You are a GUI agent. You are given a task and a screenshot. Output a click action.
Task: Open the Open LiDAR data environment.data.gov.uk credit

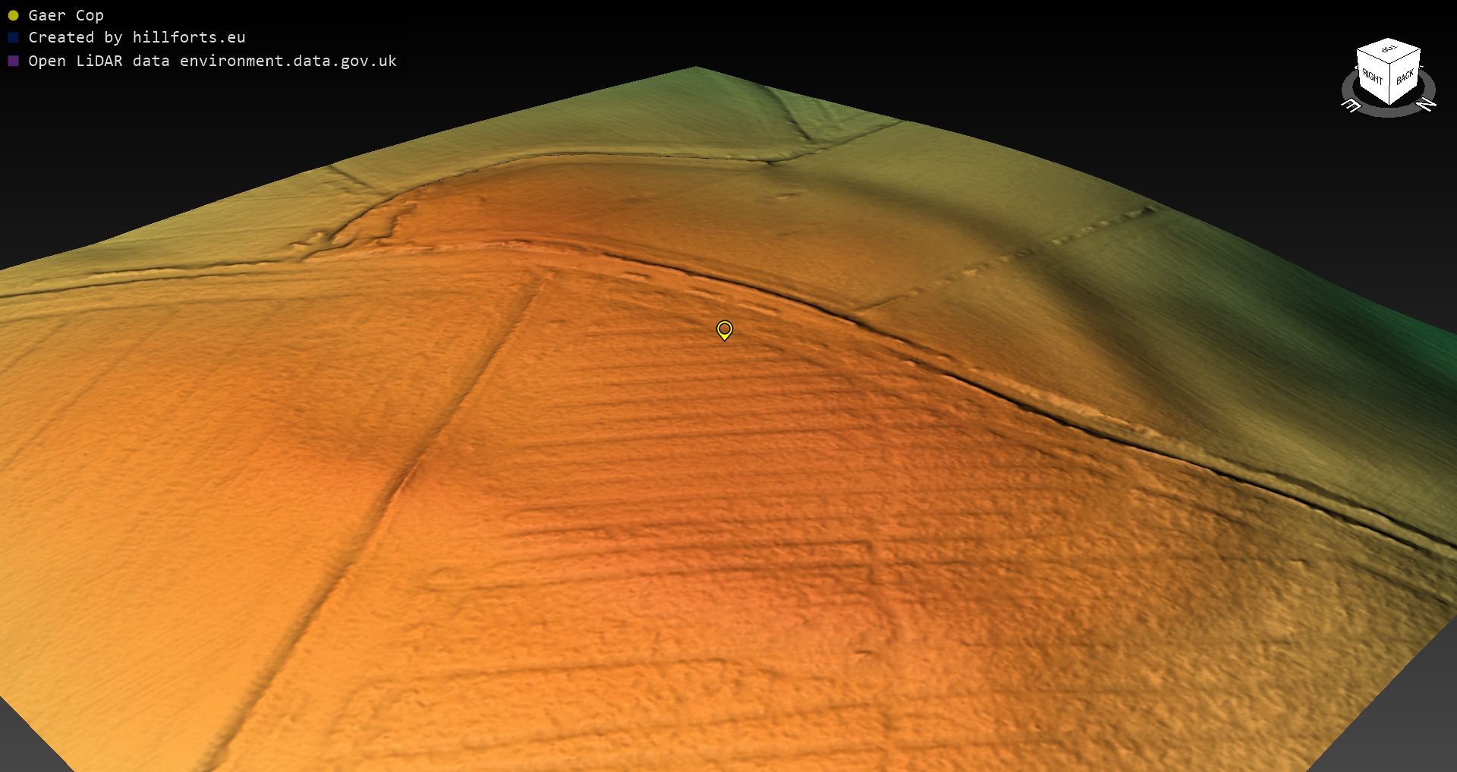[x=212, y=61]
